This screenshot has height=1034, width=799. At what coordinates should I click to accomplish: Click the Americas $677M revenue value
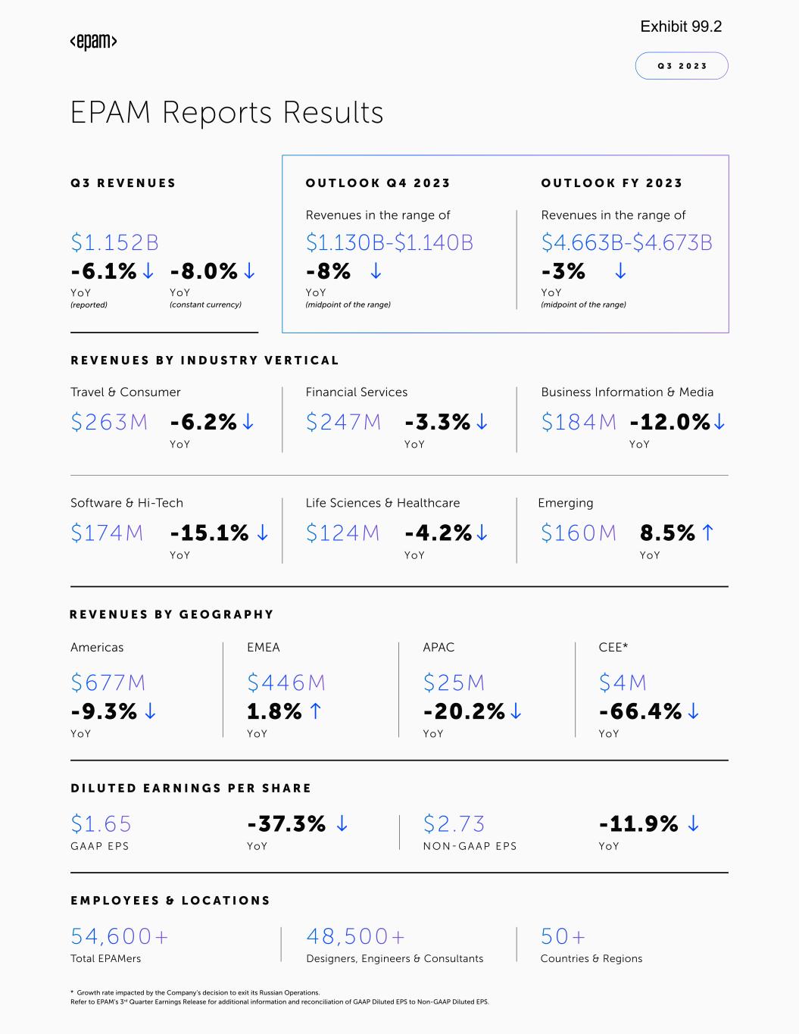[x=108, y=683]
